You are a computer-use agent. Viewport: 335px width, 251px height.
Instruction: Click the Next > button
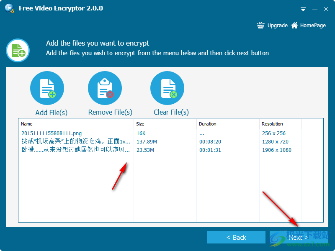[x=298, y=237]
